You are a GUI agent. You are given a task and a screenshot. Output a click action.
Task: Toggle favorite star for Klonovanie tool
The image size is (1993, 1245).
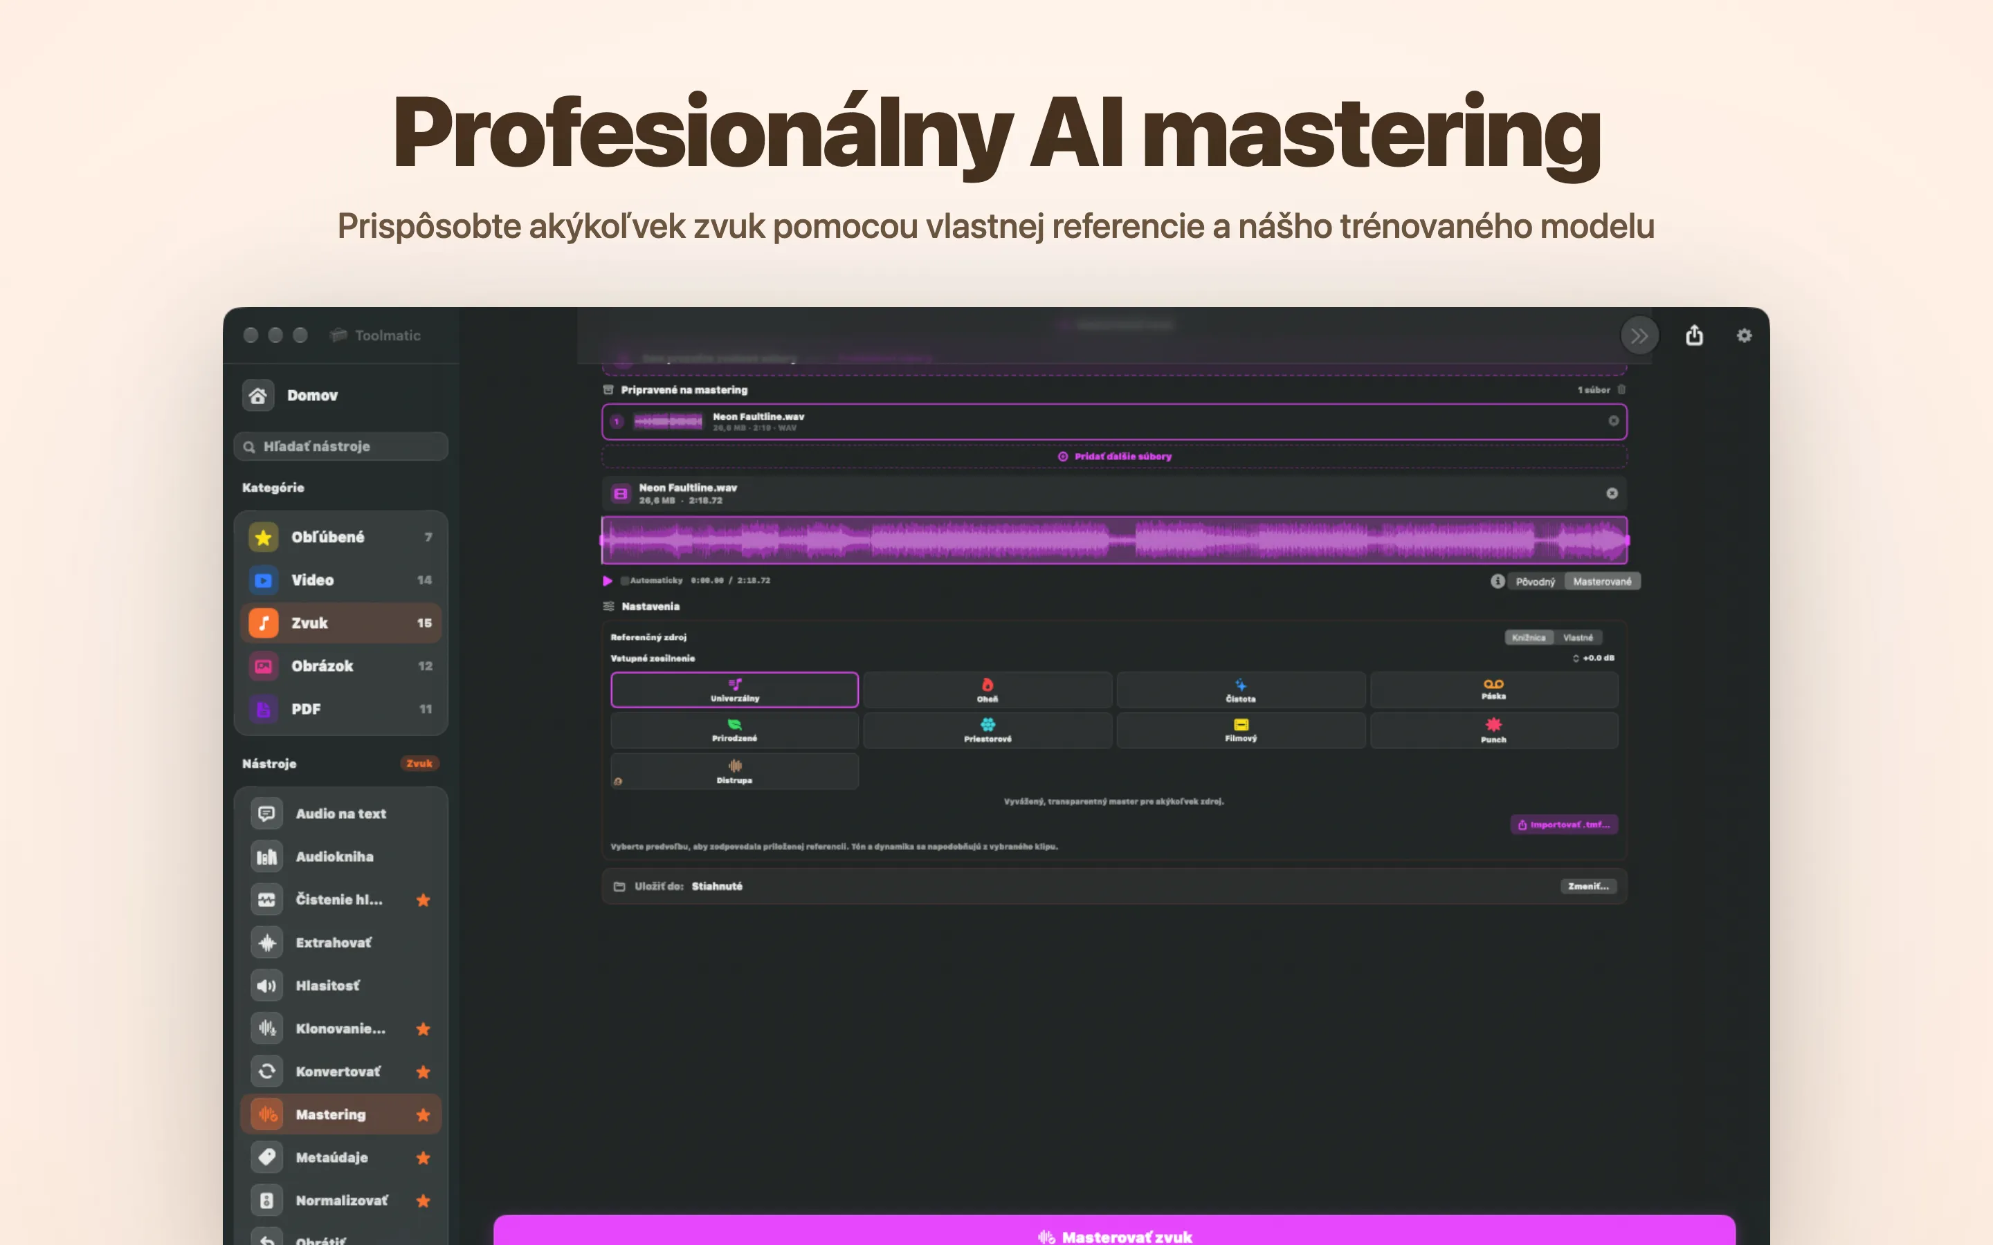pyautogui.click(x=424, y=1029)
